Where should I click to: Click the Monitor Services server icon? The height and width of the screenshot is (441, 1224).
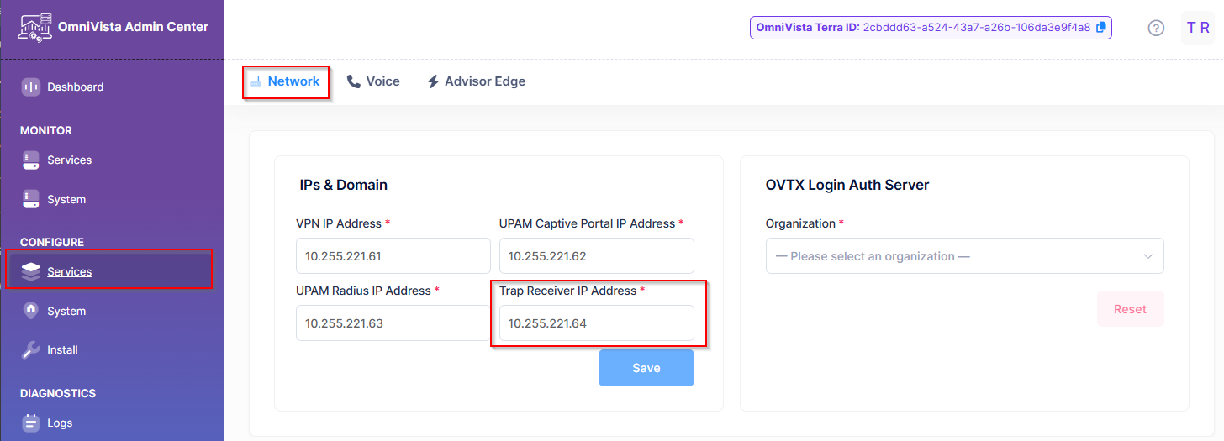pyautogui.click(x=31, y=160)
